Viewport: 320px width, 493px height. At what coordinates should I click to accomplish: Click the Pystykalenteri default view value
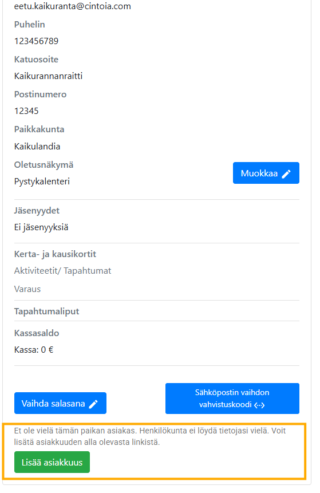point(42,182)
